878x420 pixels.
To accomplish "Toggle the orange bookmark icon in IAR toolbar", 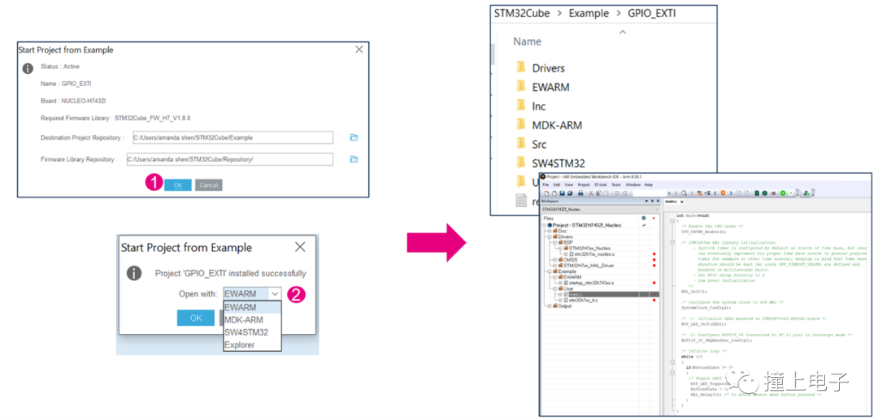I will [x=723, y=193].
